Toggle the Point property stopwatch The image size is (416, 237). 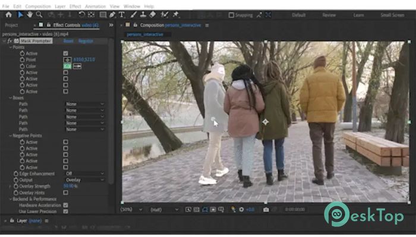coord(23,60)
